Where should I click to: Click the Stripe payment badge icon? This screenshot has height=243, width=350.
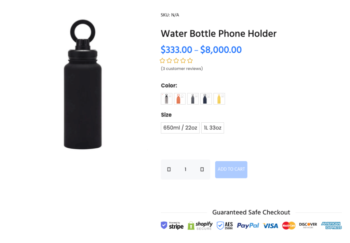pos(172,226)
